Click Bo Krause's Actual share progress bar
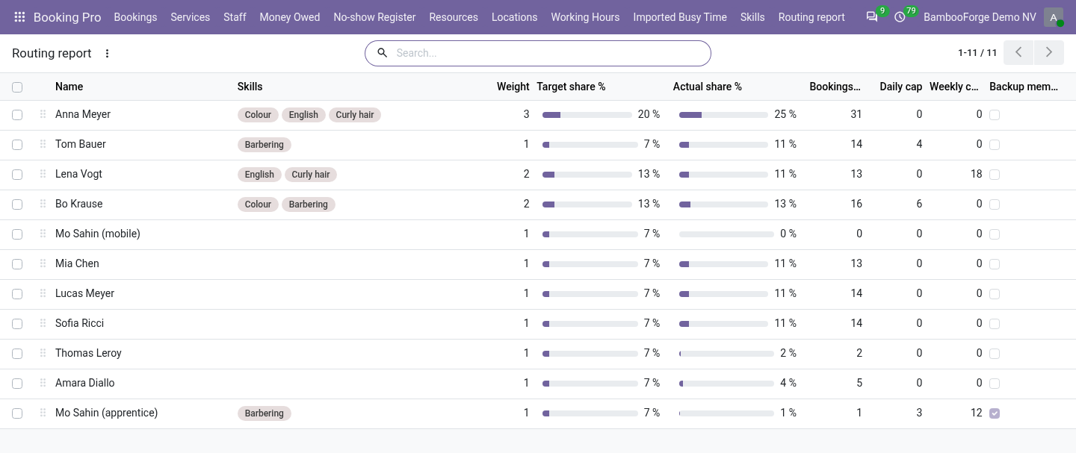 click(723, 204)
